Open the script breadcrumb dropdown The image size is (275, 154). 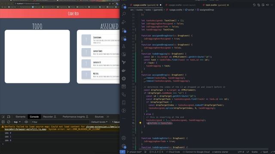pyautogui.click(x=189, y=10)
